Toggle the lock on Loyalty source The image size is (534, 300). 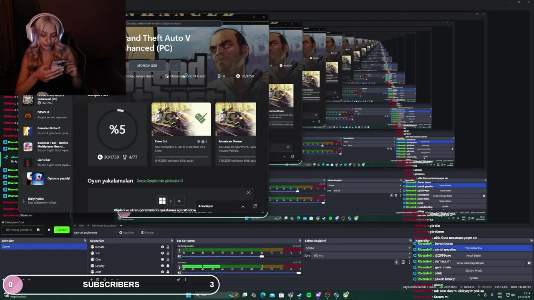click(168, 266)
